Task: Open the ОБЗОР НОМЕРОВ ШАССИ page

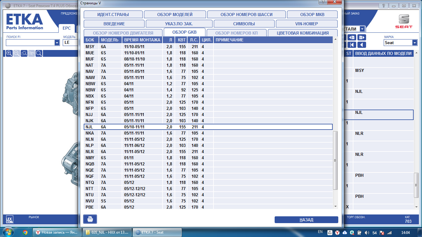Action: coord(247,15)
